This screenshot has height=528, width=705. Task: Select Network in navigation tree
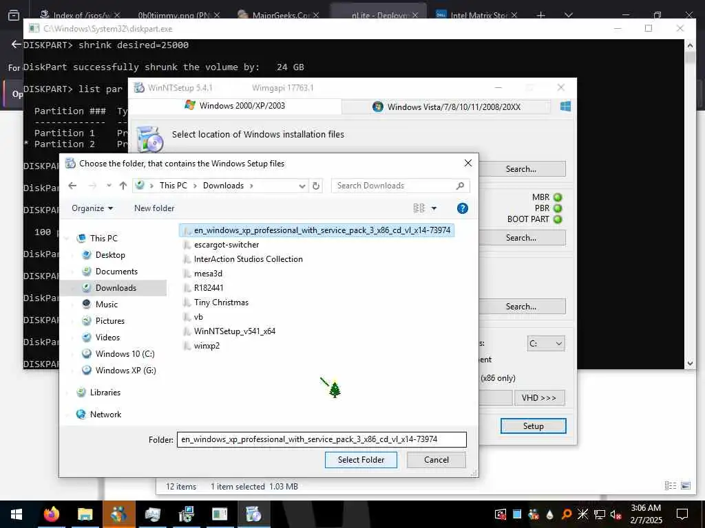tap(105, 415)
